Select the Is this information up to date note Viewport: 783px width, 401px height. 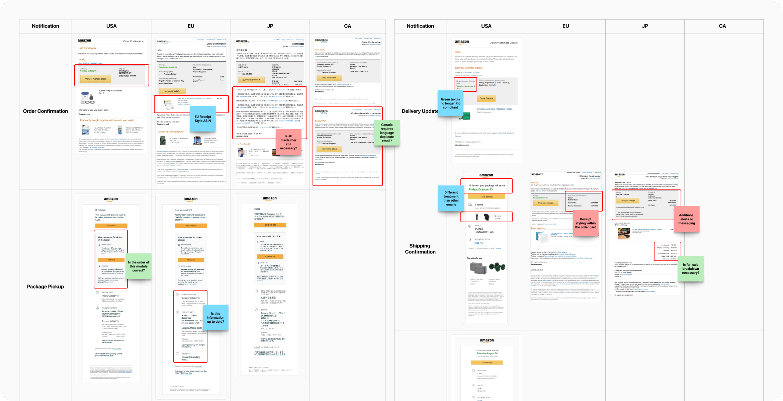click(x=215, y=318)
